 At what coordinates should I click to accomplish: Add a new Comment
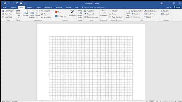[x=104, y=13]
